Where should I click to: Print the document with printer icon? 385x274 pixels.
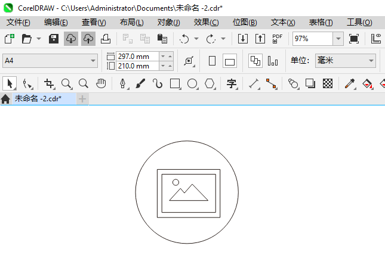(x=106, y=39)
